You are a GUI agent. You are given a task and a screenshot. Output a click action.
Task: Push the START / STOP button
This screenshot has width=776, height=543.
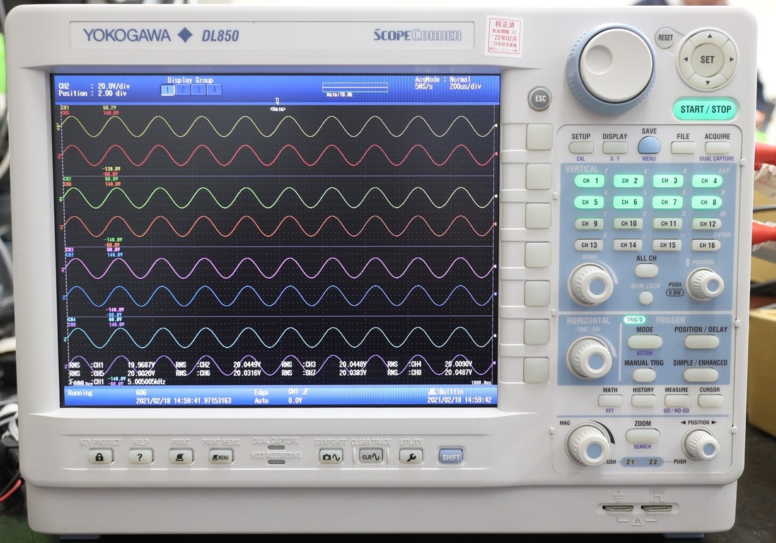tap(705, 109)
